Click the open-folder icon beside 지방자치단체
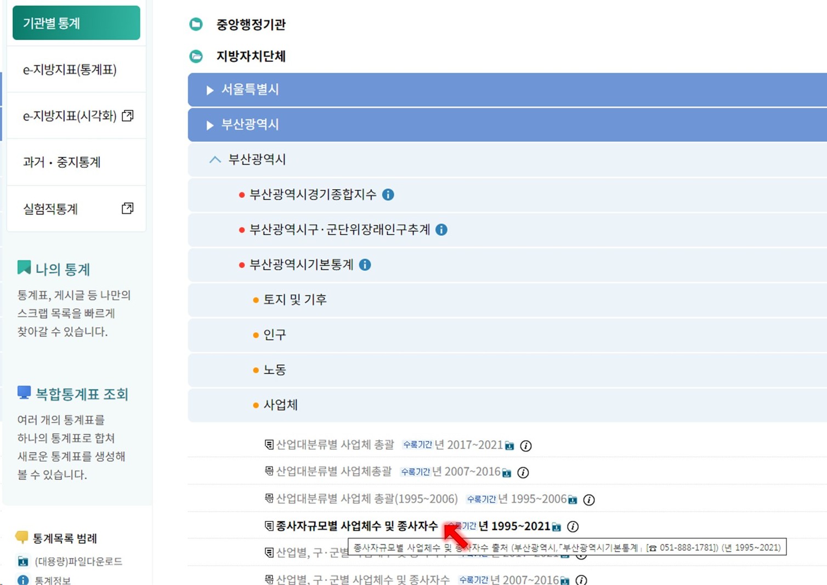This screenshot has height=585, width=827. [196, 56]
